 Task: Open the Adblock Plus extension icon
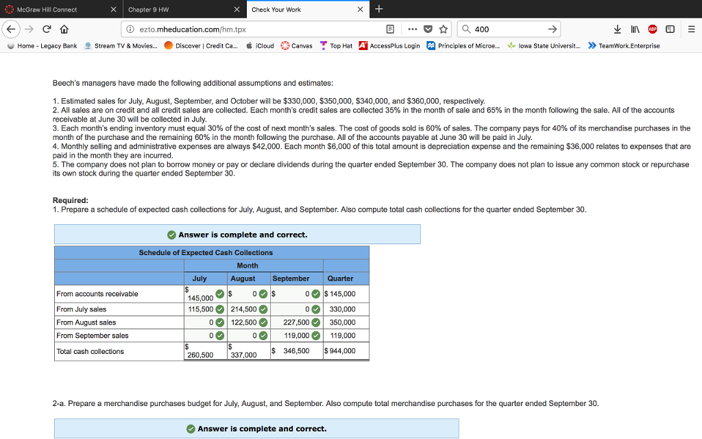click(652, 29)
